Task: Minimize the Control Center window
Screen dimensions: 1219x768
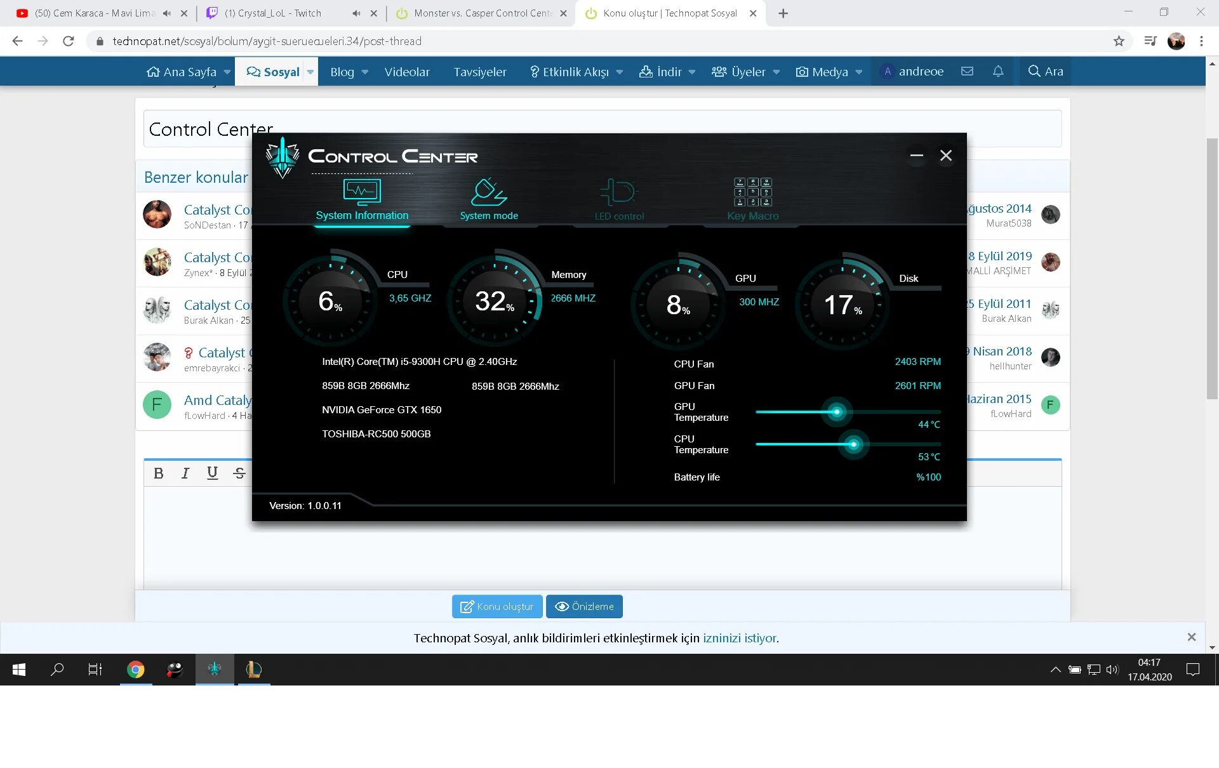Action: click(916, 156)
